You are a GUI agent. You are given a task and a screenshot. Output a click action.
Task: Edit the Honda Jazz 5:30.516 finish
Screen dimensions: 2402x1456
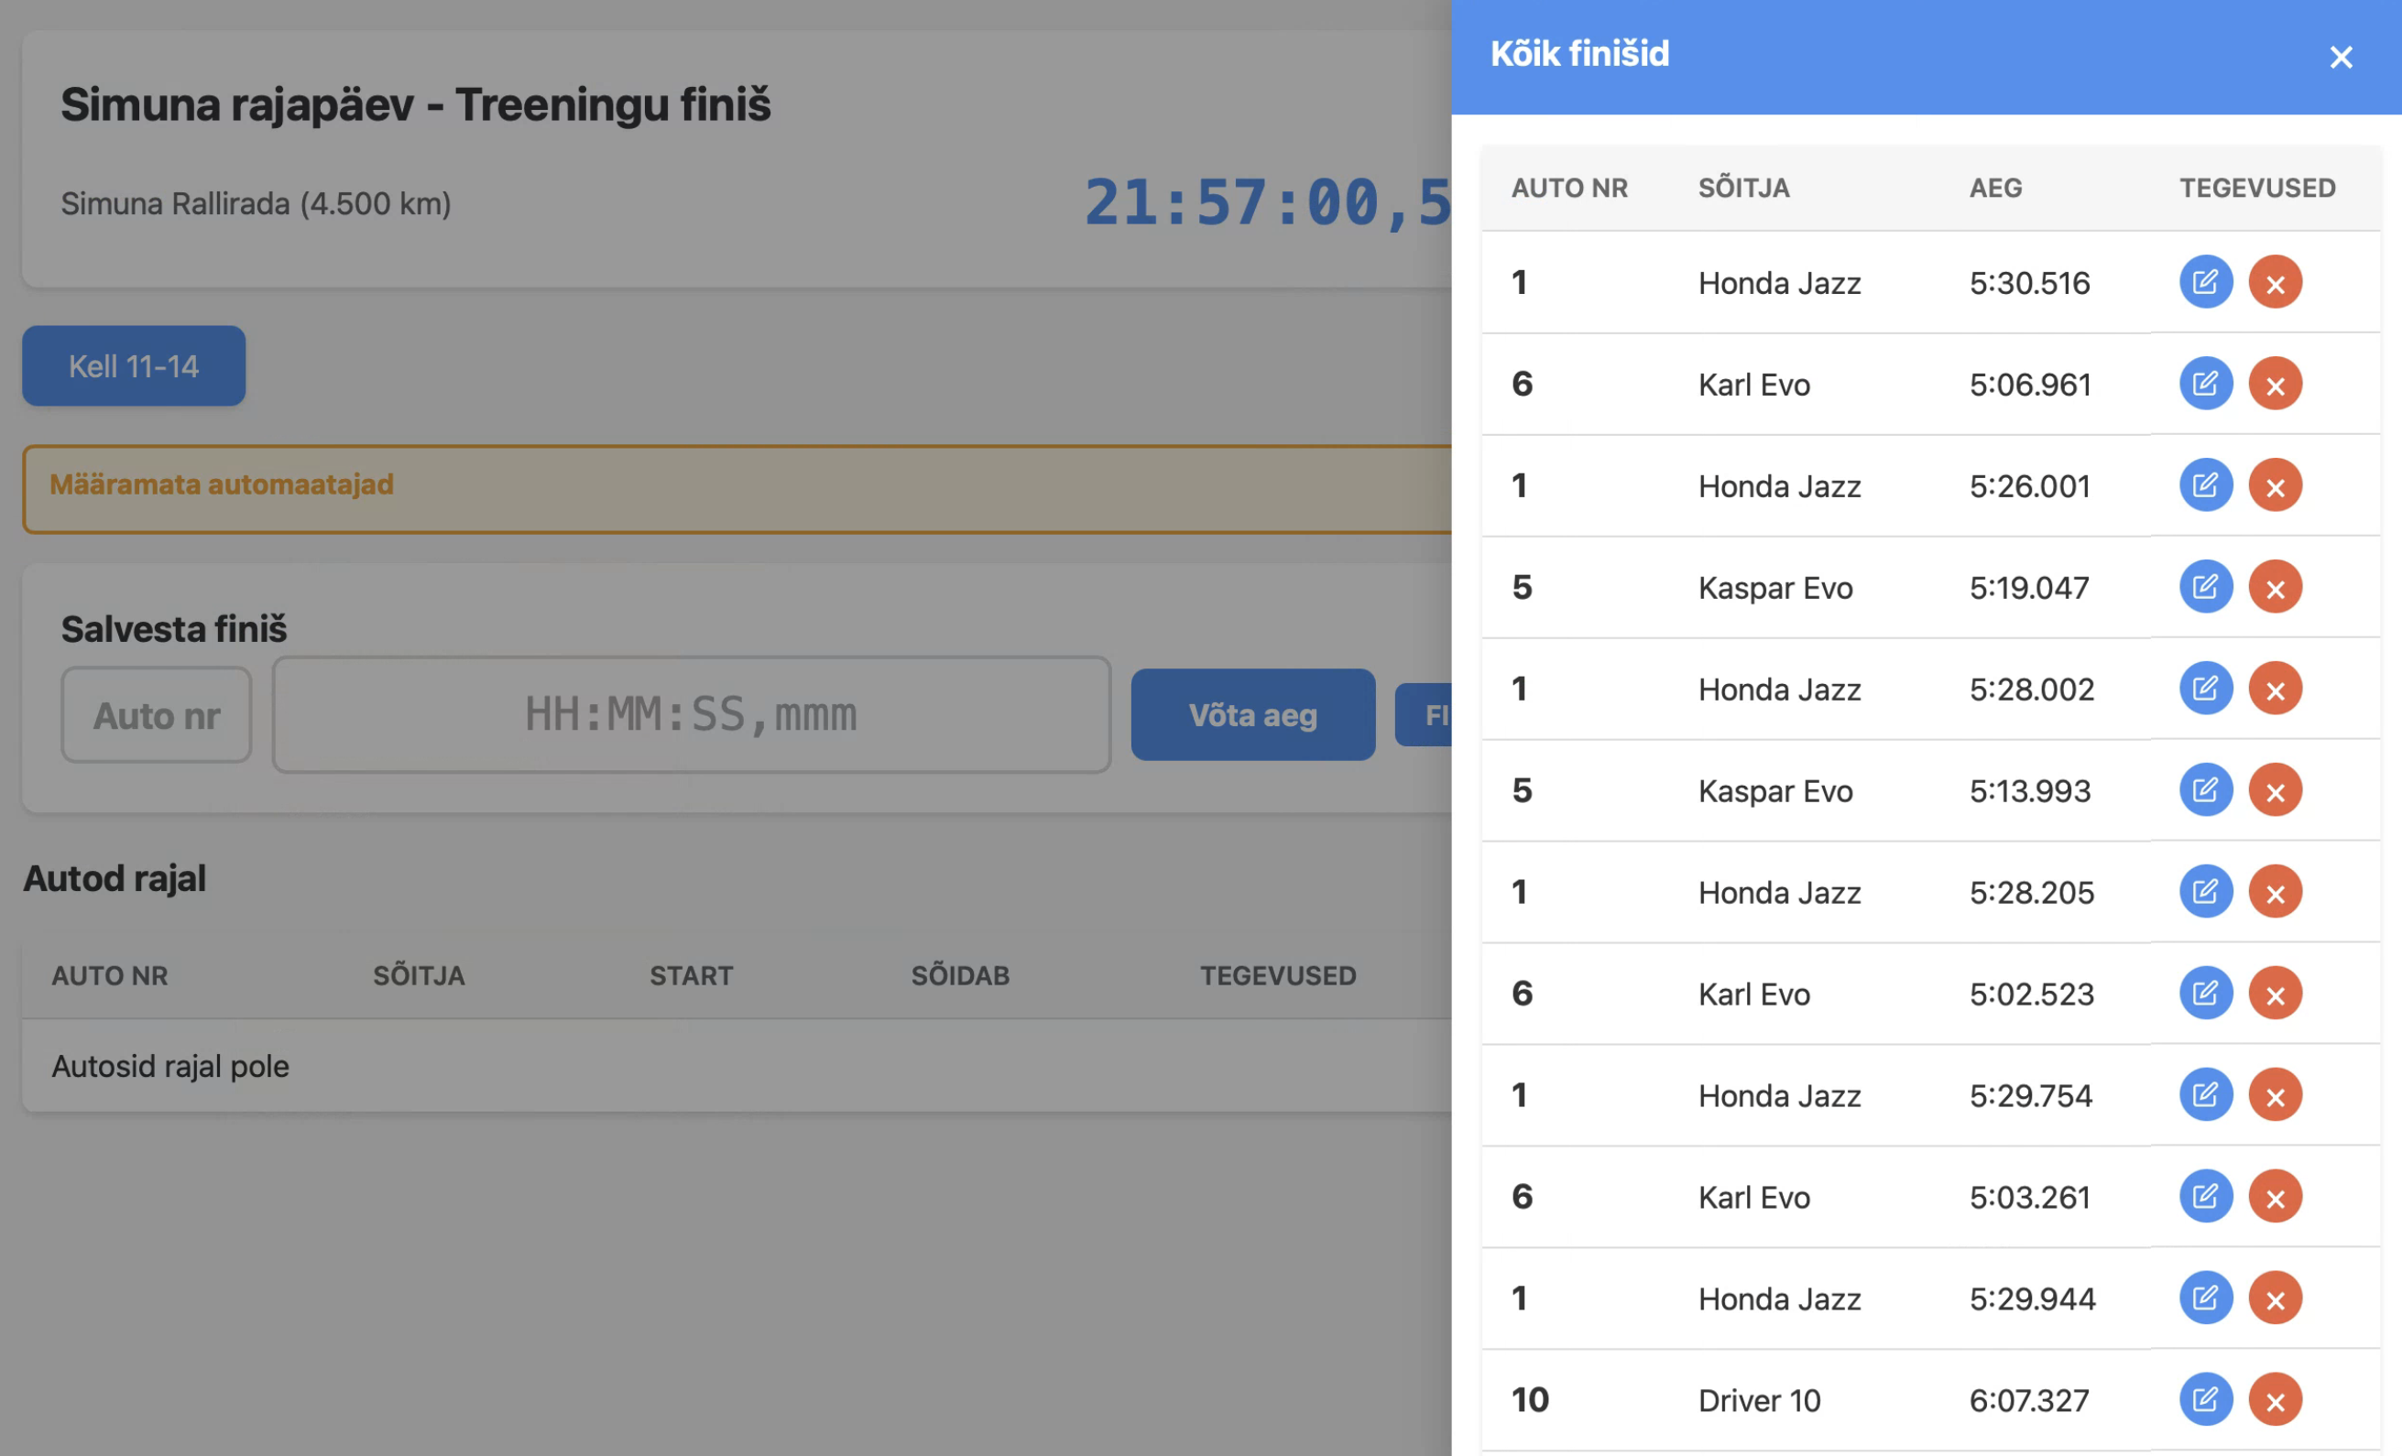tap(2205, 283)
